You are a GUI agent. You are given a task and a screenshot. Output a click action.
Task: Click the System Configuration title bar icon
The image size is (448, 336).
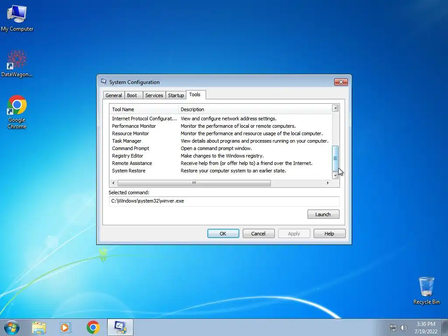pos(104,82)
